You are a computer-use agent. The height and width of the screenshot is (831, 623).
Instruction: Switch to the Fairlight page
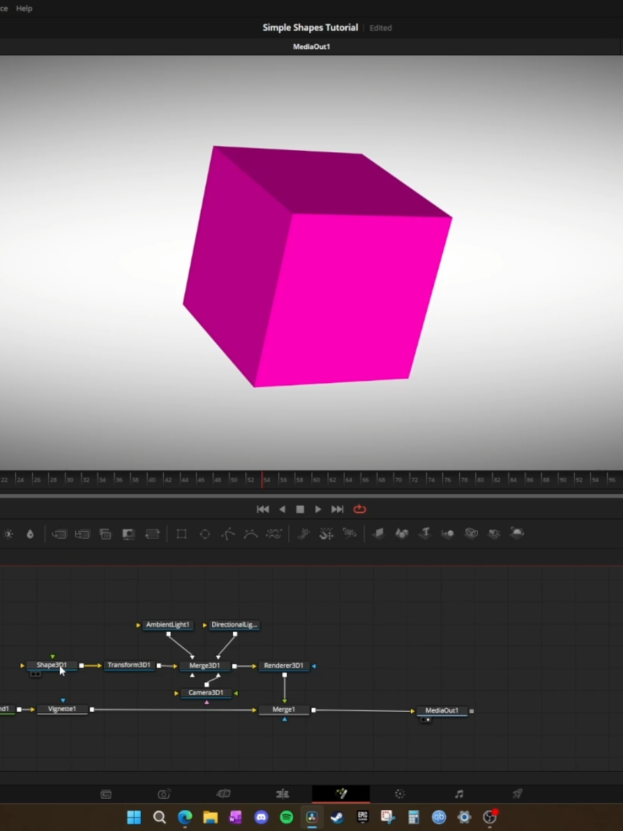tap(459, 794)
